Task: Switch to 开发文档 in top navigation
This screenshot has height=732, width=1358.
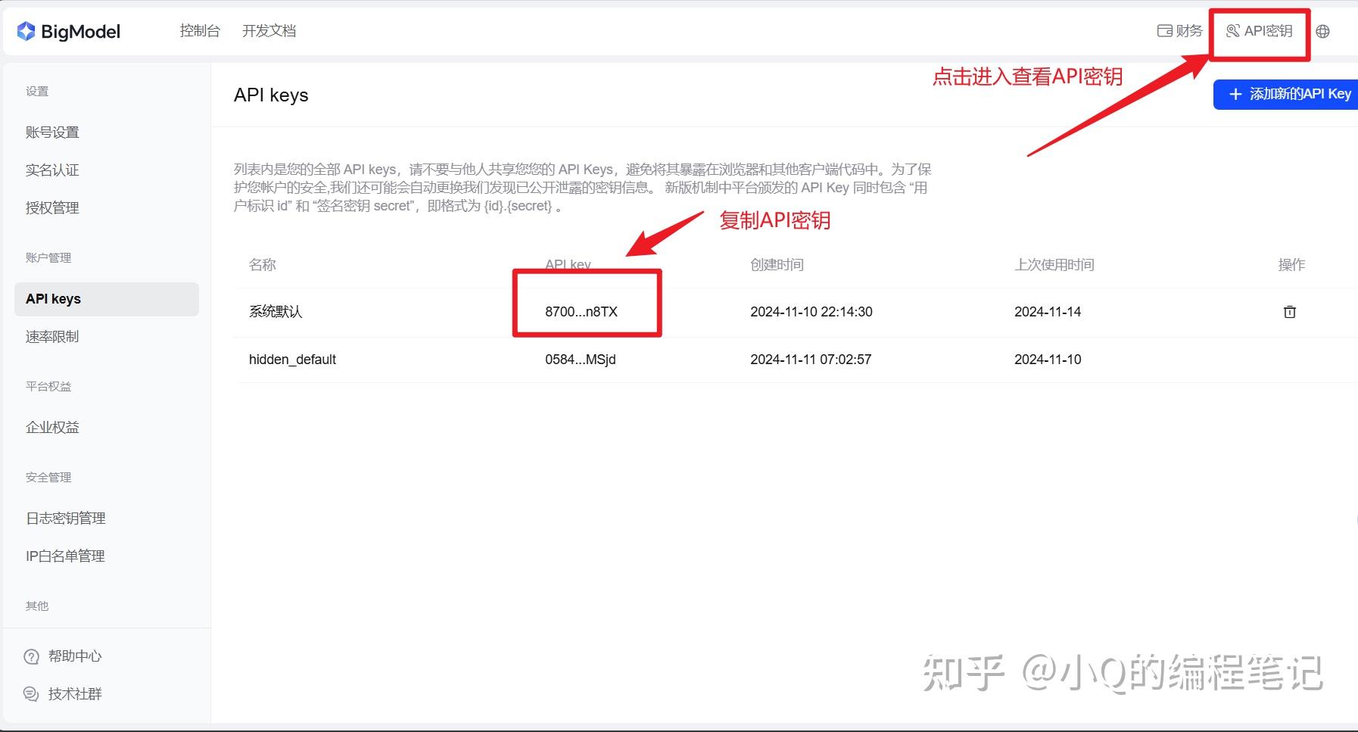Action: [269, 30]
